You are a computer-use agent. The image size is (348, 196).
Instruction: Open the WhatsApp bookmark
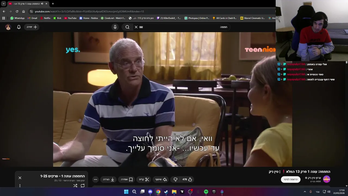point(17,18)
